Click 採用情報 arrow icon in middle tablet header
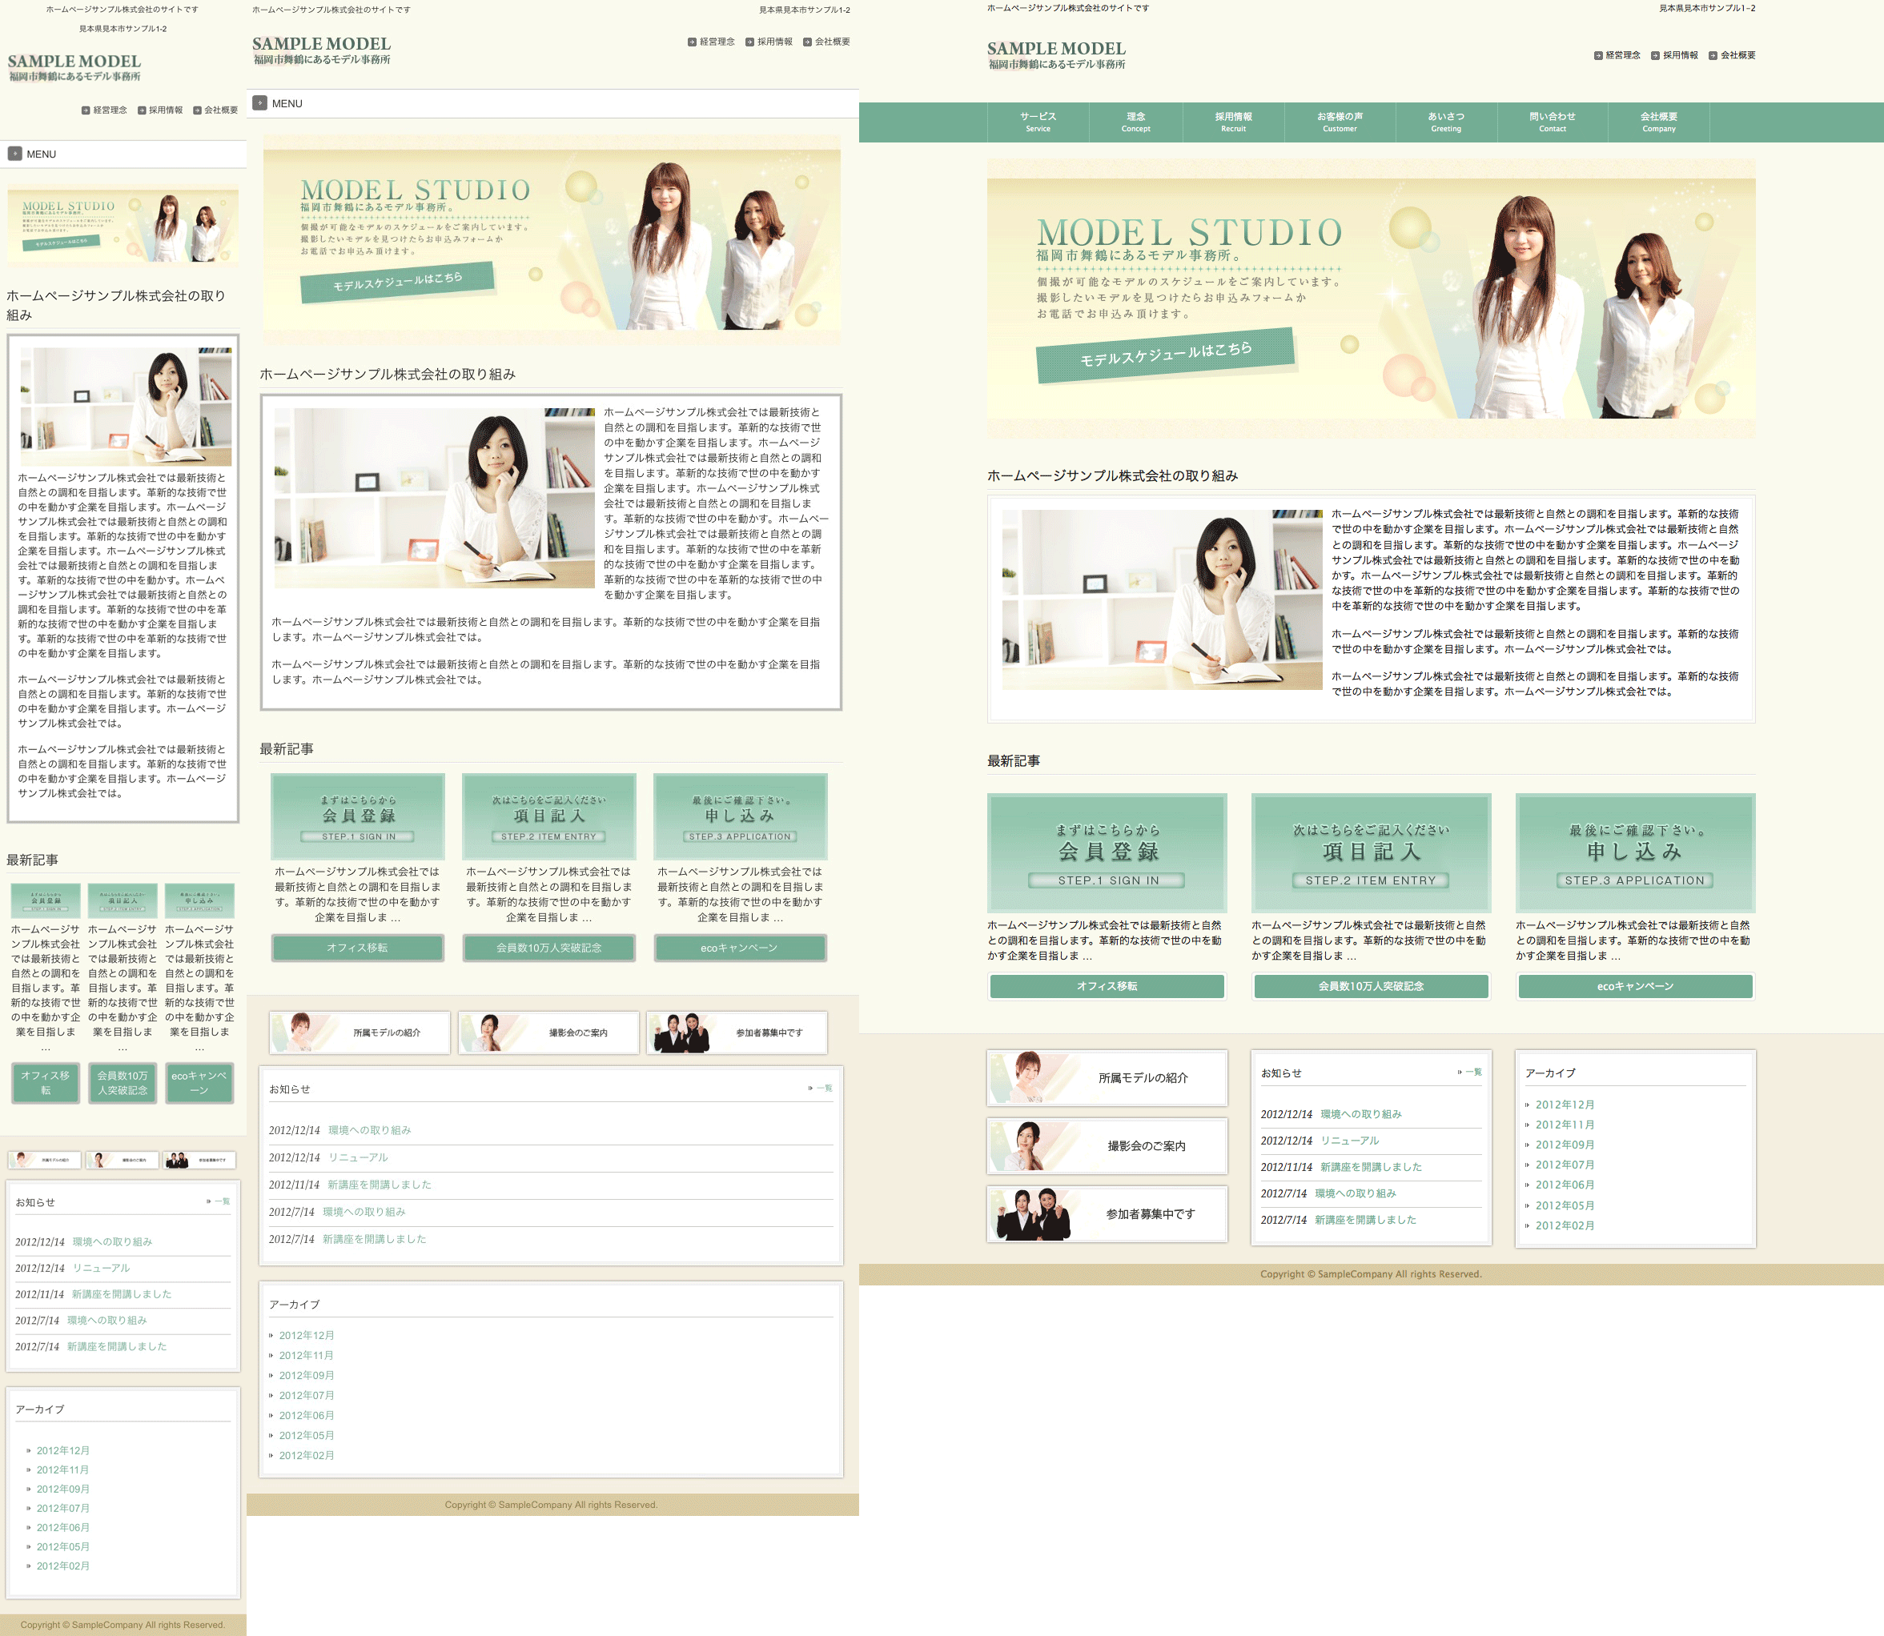This screenshot has width=1884, height=1636. point(749,42)
